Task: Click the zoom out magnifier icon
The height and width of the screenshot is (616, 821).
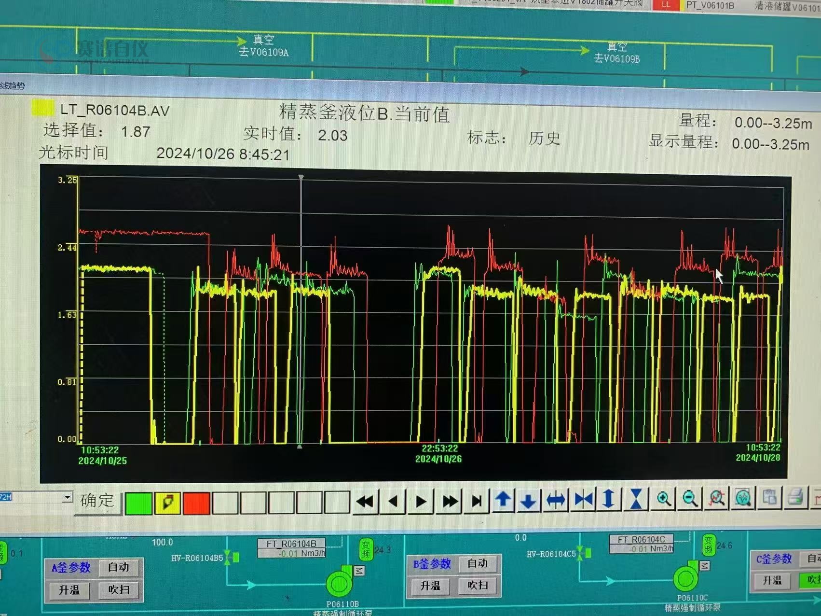Action: click(x=690, y=499)
